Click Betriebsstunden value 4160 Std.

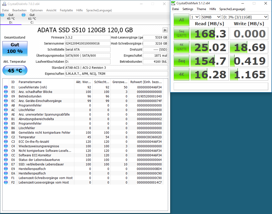click(x=155, y=62)
